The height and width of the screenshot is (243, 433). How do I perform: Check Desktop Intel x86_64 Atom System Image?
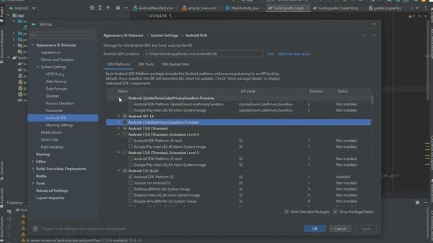coord(130,195)
